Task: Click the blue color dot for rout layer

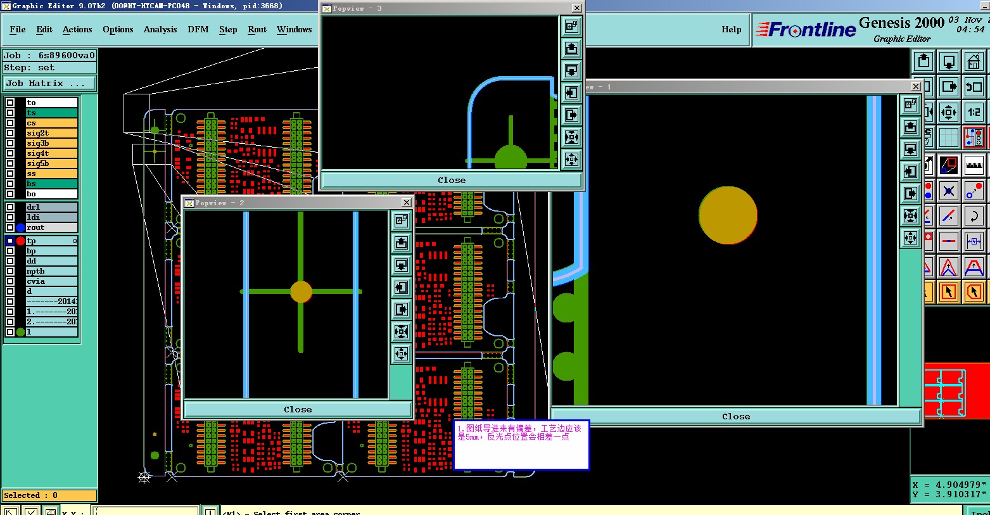Action: pyautogui.click(x=20, y=227)
